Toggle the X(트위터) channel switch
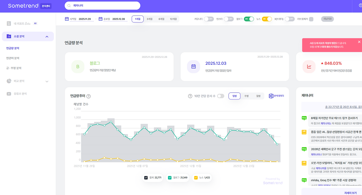The height and width of the screenshot is (195, 362). point(290,19)
